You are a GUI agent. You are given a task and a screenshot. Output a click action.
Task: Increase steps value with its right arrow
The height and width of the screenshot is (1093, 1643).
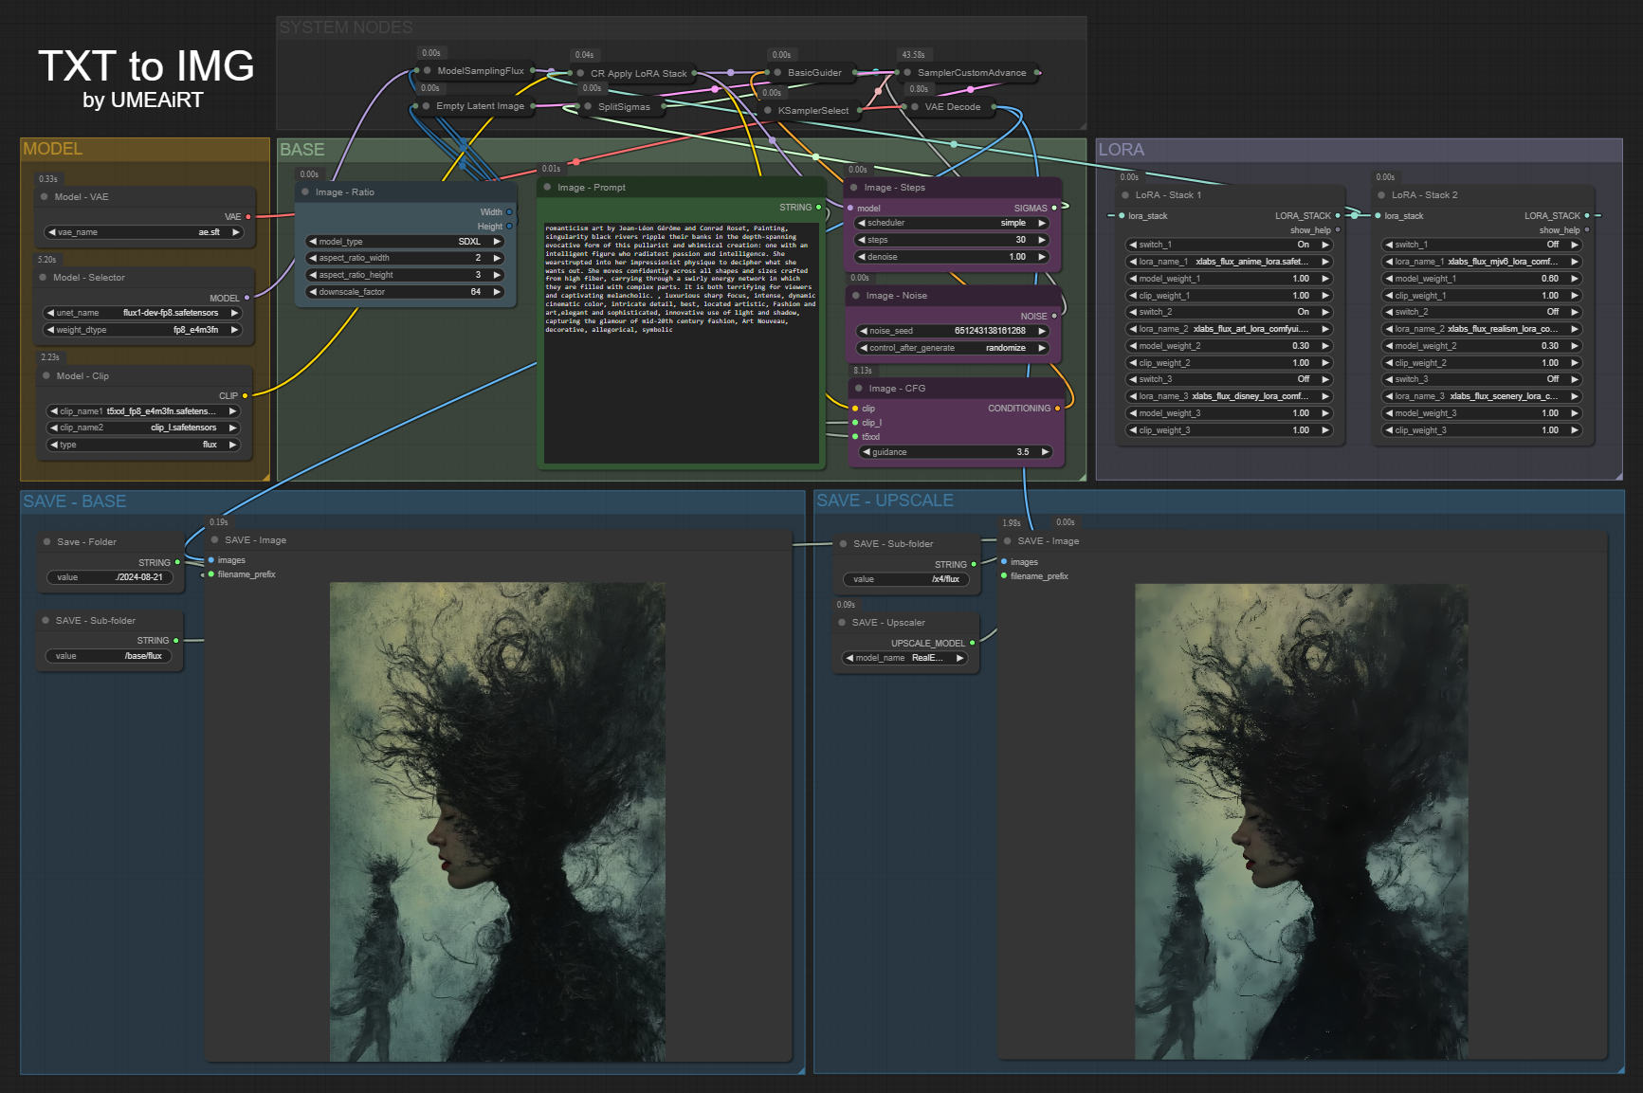[x=1042, y=240]
